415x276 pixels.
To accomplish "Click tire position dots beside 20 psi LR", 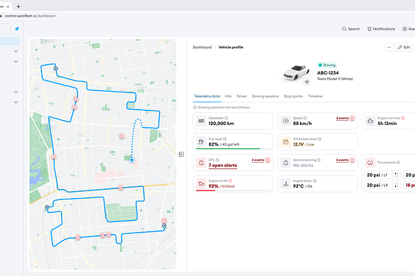I will click(396, 185).
